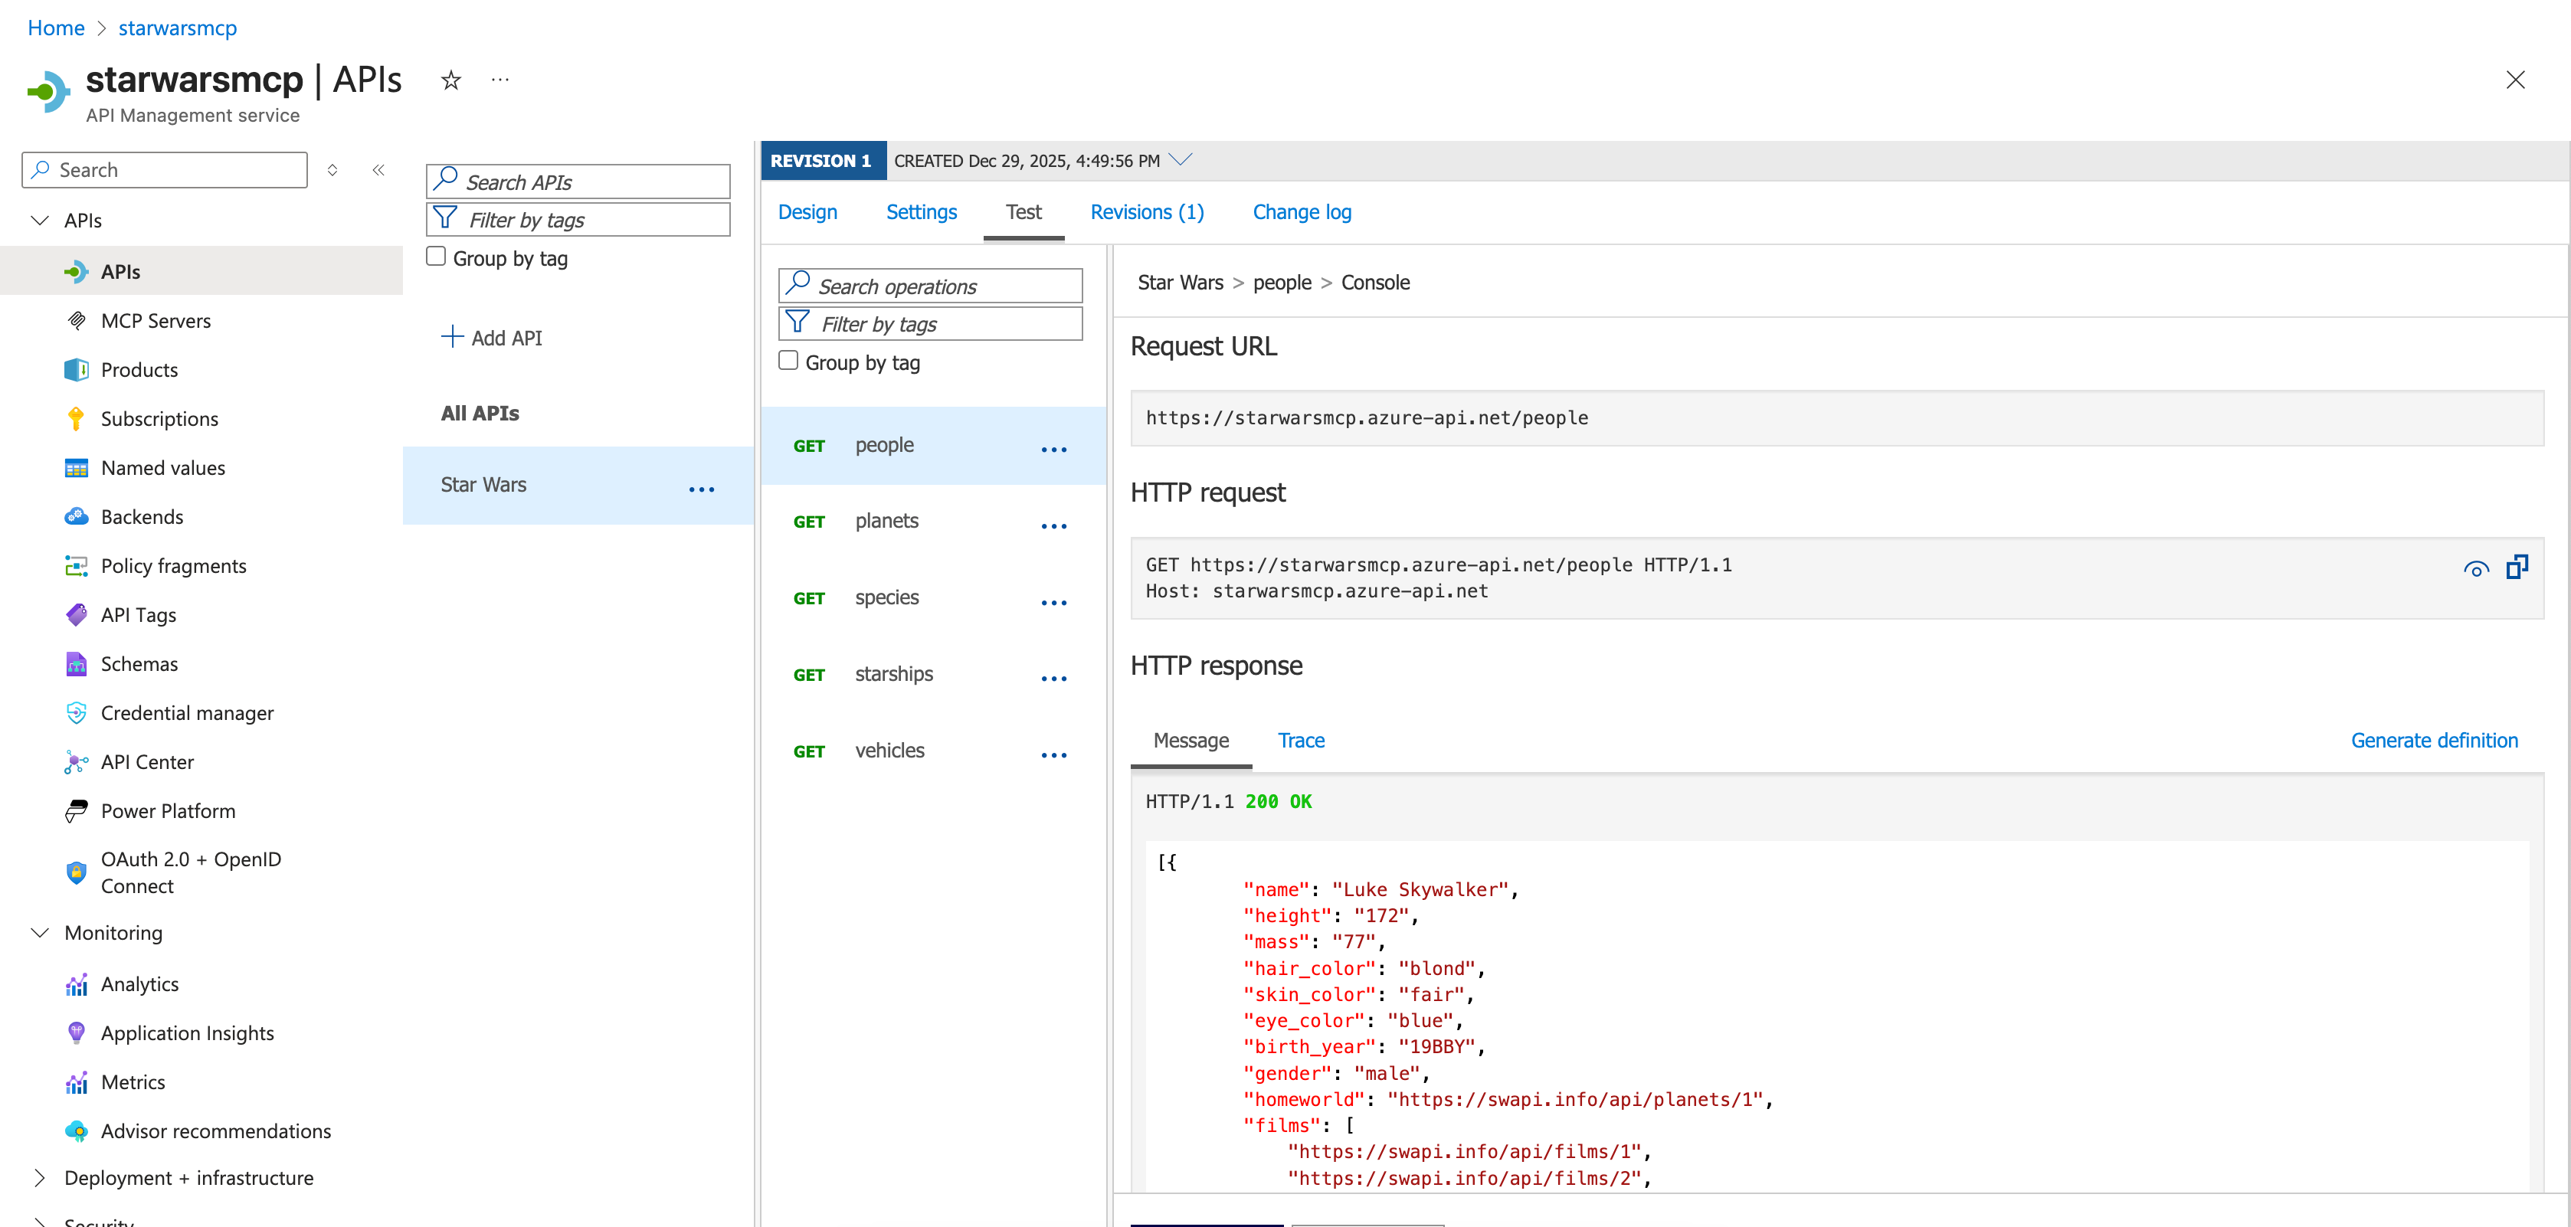Enable Group by tag for APIs list
This screenshot has height=1227, width=2571.
tap(436, 255)
